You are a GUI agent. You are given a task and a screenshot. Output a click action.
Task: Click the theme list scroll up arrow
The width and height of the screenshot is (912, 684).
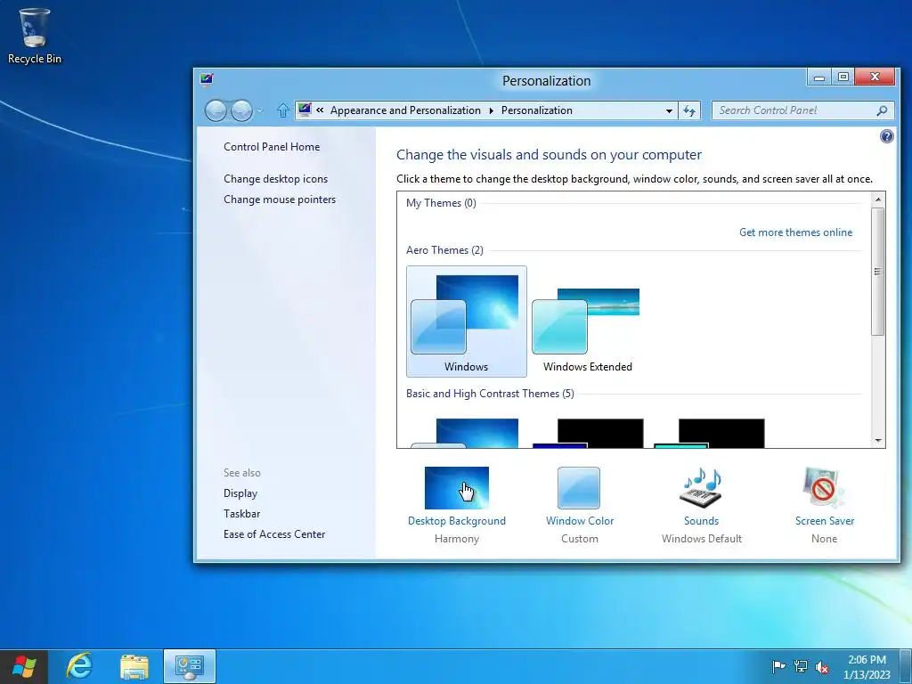pyautogui.click(x=878, y=199)
